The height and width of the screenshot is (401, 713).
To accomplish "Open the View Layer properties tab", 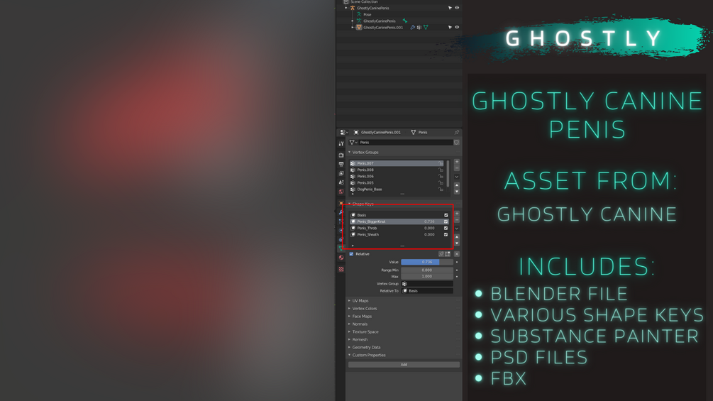I will click(x=341, y=173).
